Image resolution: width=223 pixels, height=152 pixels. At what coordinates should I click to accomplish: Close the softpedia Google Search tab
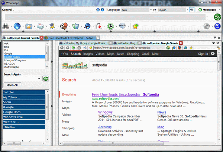181,43
